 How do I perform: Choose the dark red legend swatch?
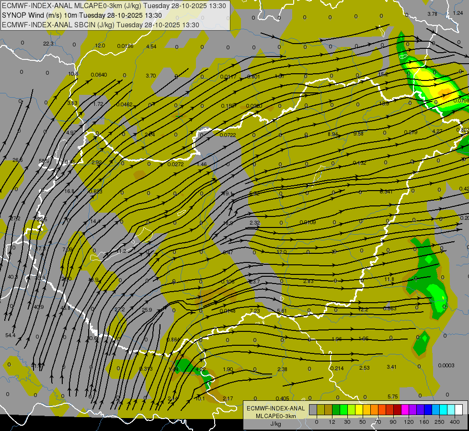397,409
